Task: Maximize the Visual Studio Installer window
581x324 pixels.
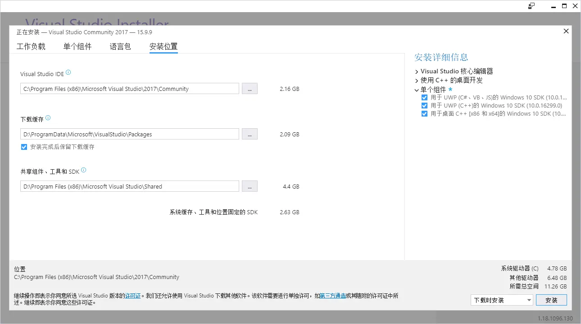Action: click(x=564, y=6)
